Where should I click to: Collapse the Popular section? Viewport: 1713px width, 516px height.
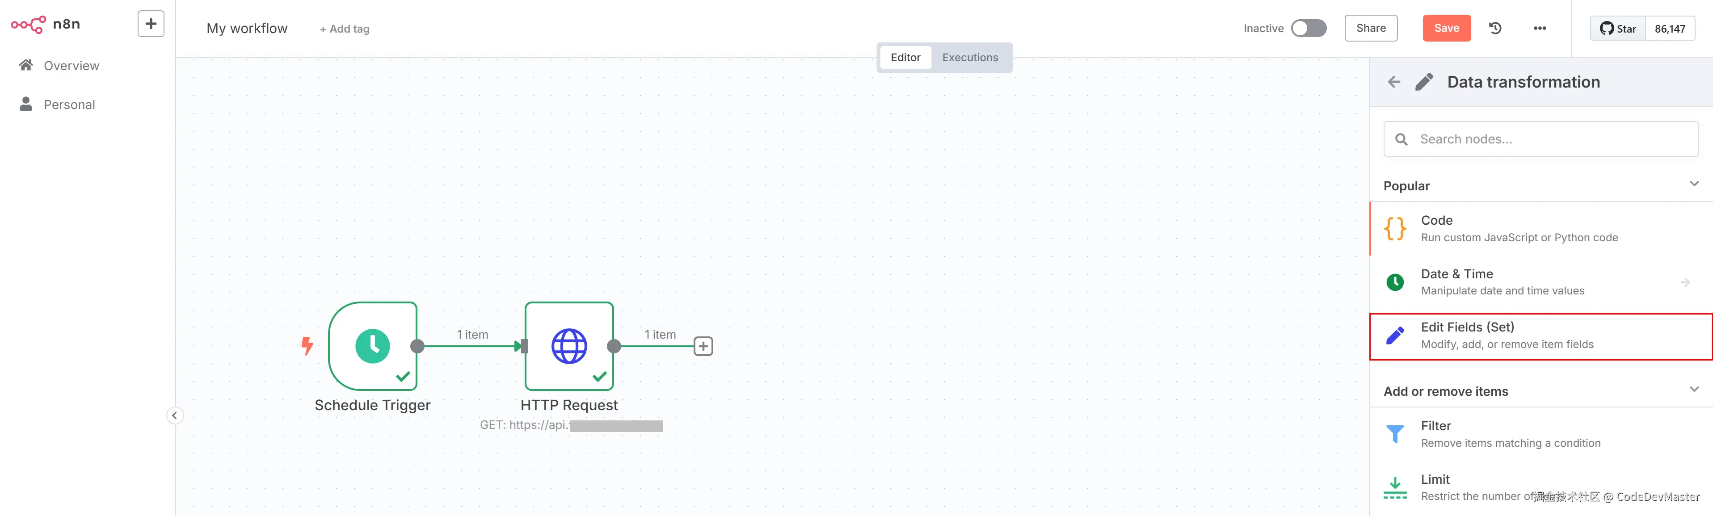[1693, 184]
